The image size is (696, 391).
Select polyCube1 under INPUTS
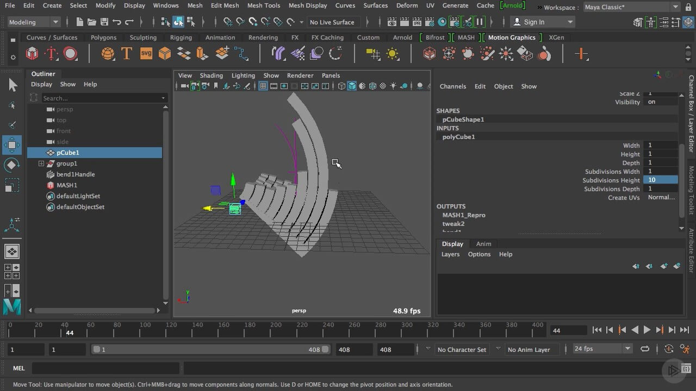(x=458, y=137)
